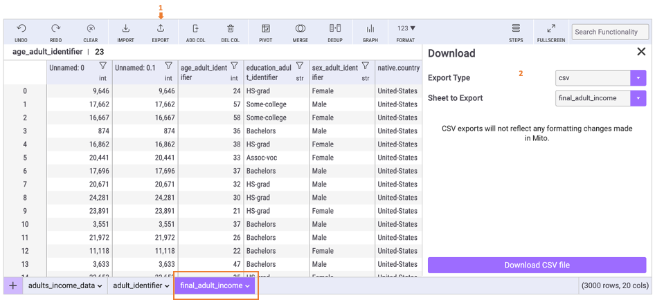Open adults_income_data tab chevron menu
655x300 pixels.
(x=100, y=286)
